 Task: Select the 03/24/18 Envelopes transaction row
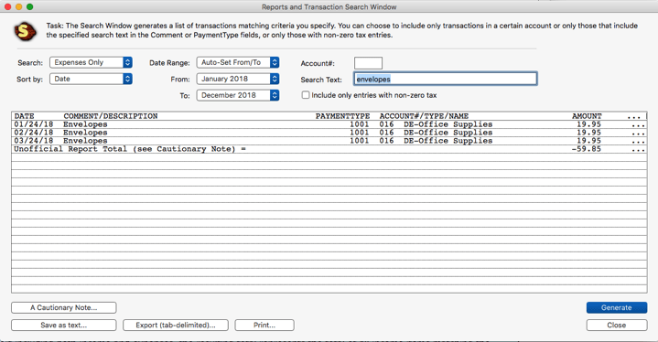(329, 141)
